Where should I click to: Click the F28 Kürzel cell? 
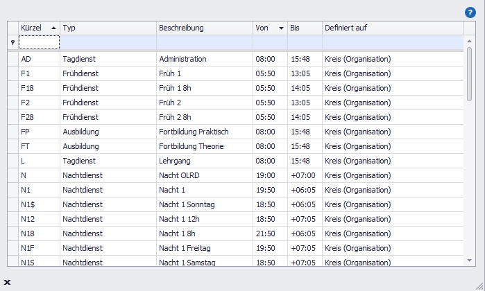point(39,117)
